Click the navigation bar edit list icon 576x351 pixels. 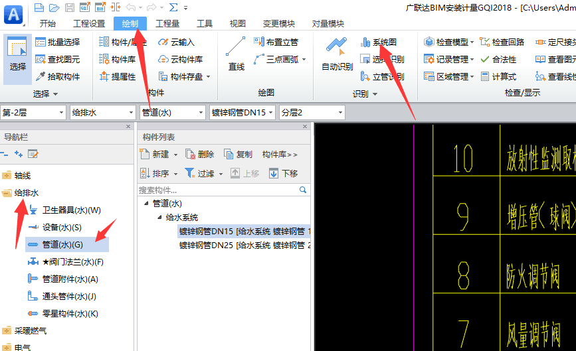[x=33, y=155]
